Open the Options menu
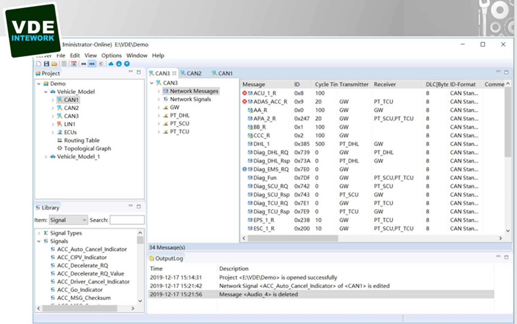The height and width of the screenshot is (324, 517). click(111, 56)
